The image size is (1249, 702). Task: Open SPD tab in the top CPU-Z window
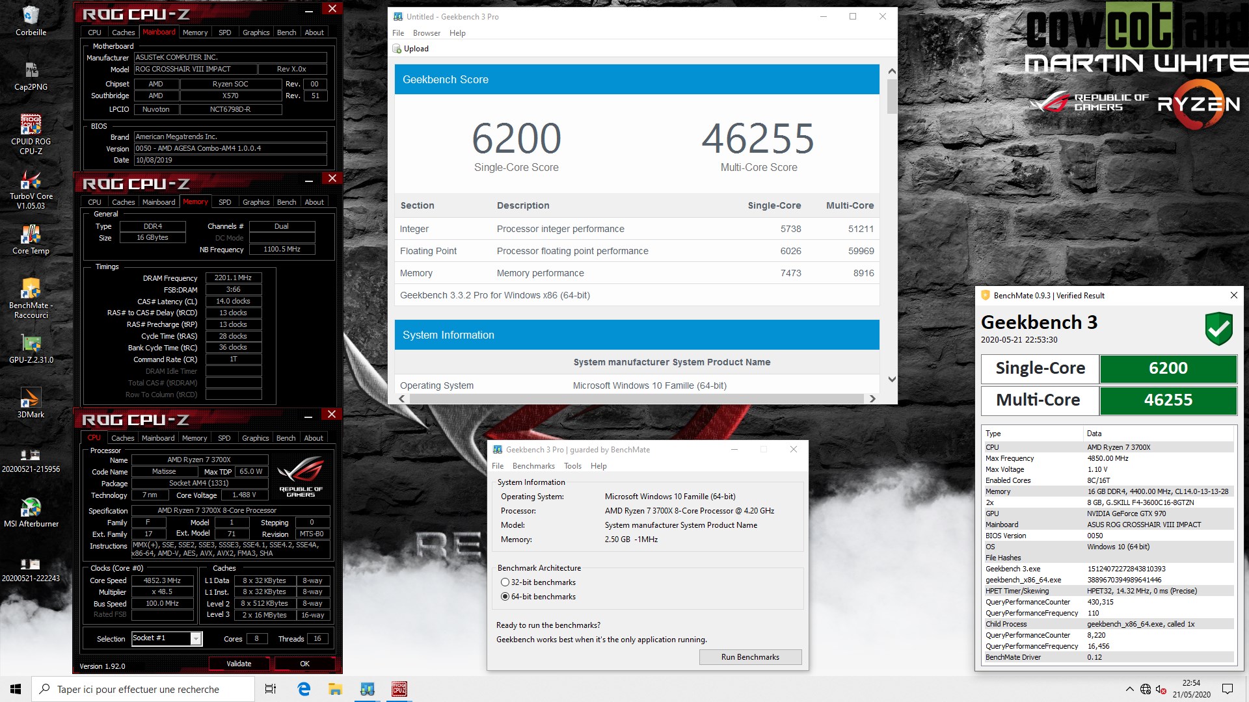point(225,32)
